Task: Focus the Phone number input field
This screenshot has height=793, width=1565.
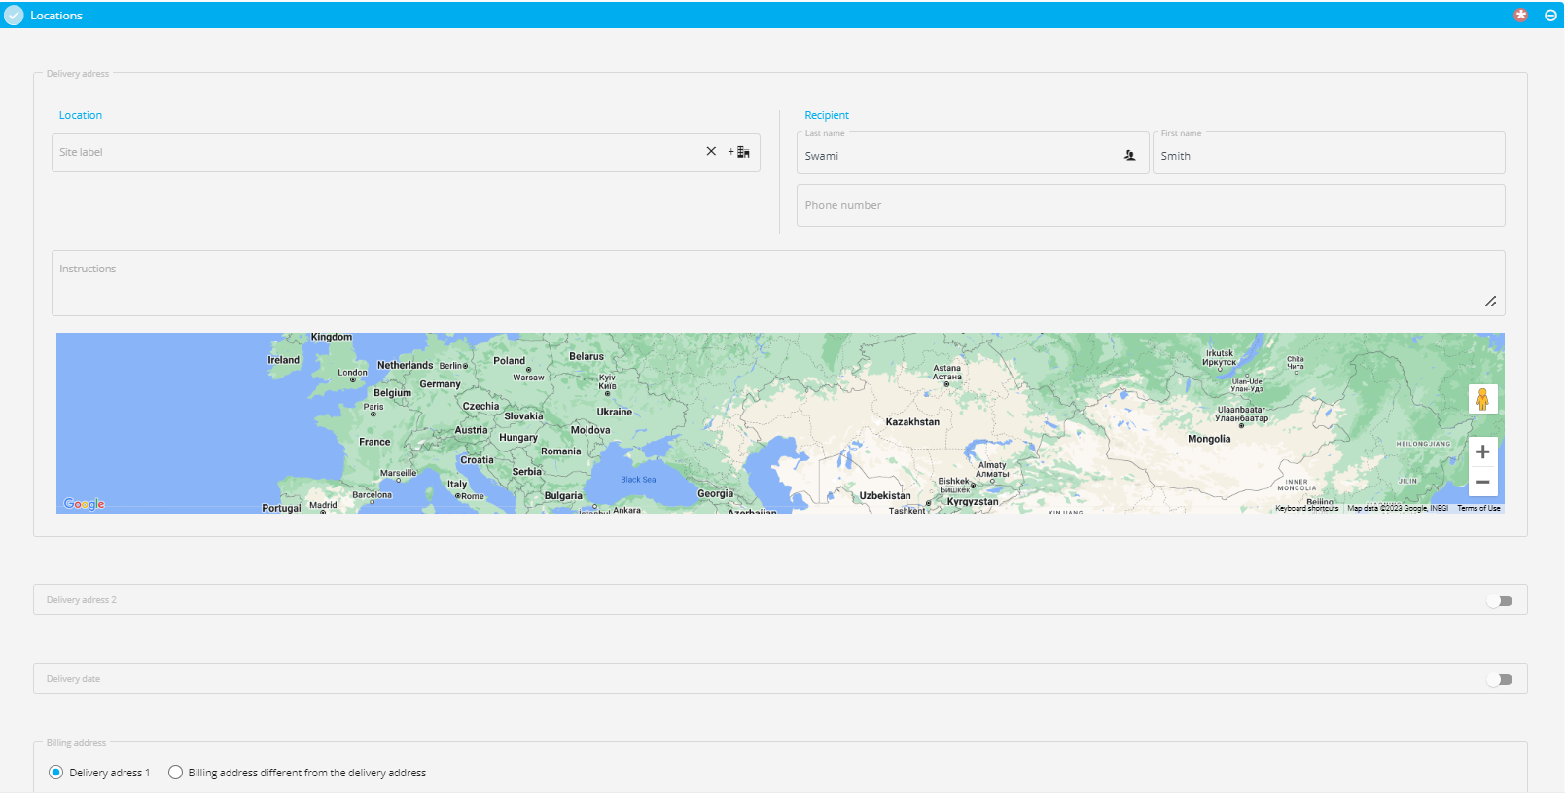Action: [1151, 205]
